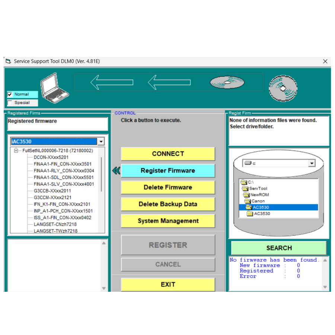Image resolution: width=335 pixels, height=335 pixels.
Task: Click the 'No firmware has been found.' line
Action: coord(274,260)
